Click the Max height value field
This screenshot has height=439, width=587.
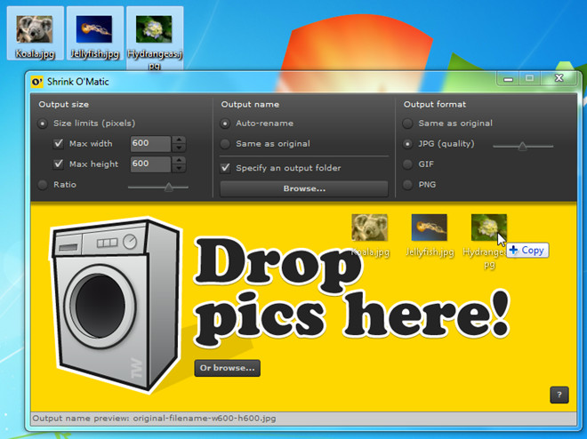tap(151, 164)
